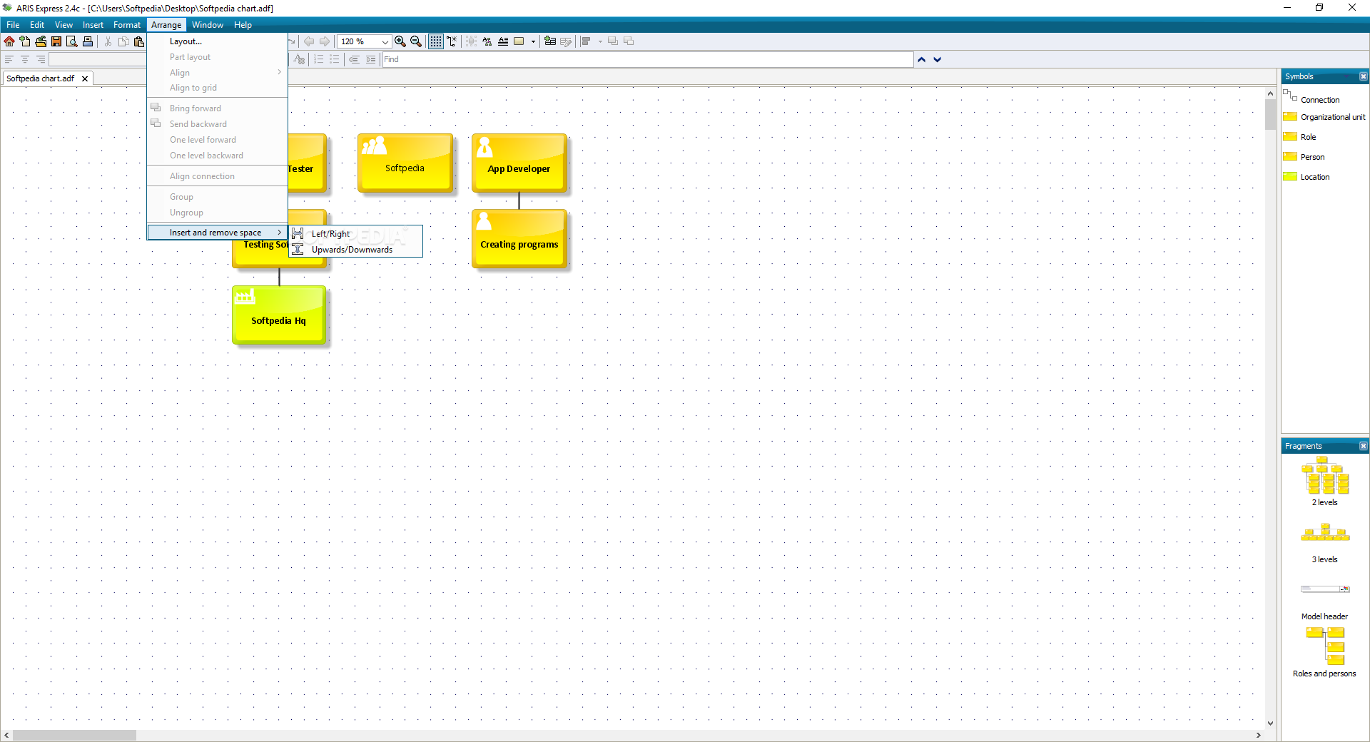This screenshot has height=742, width=1370.
Task: Click the Print icon
Action: [x=88, y=41]
